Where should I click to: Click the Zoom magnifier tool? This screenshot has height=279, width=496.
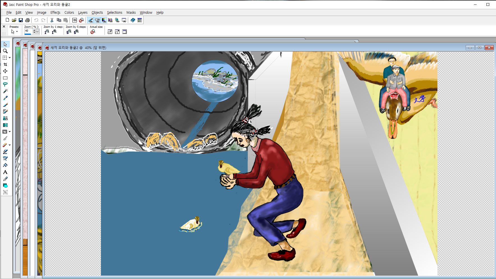point(5,51)
